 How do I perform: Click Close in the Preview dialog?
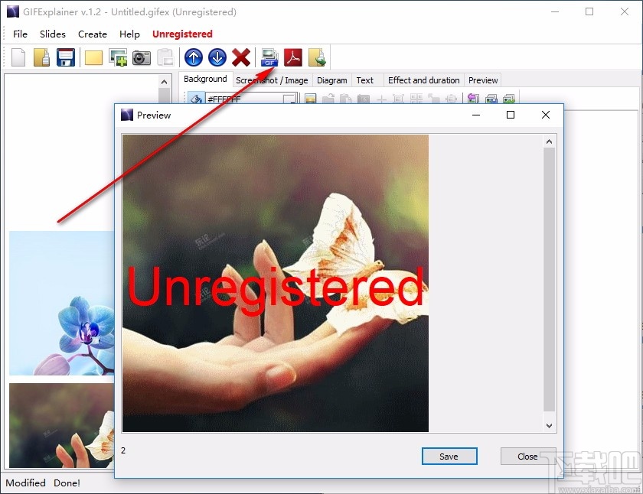click(527, 457)
